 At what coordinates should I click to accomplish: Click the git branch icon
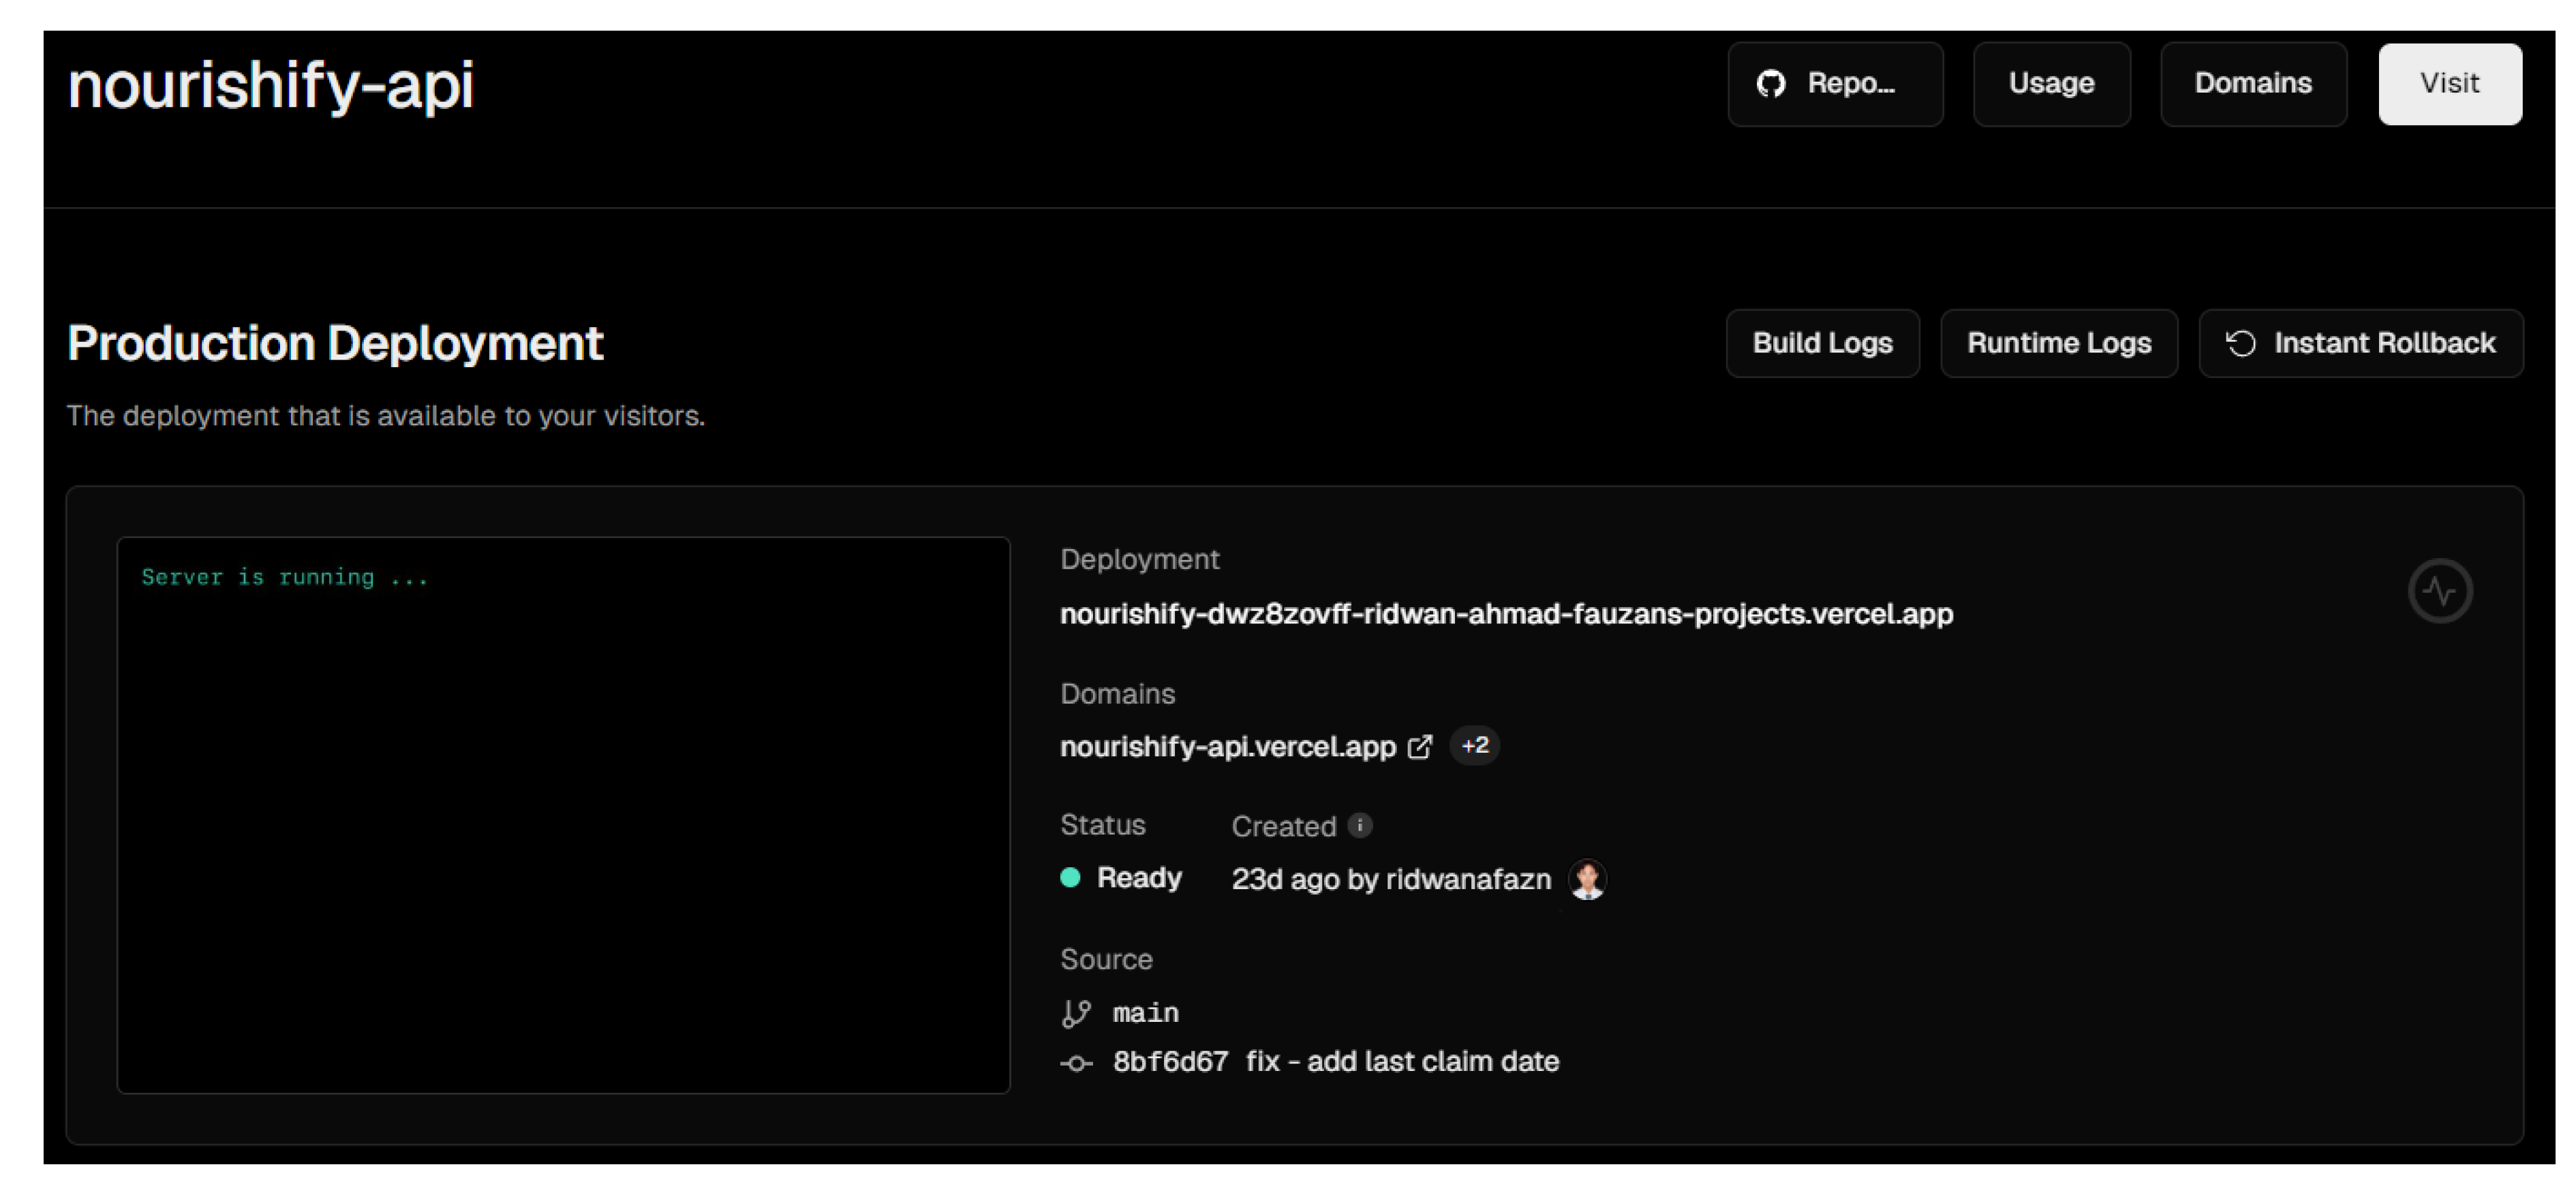point(1076,1013)
